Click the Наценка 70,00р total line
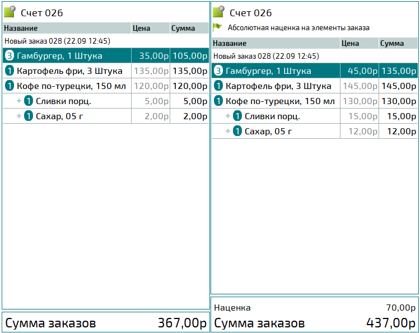Image resolution: width=420 pixels, height=333 pixels. click(x=315, y=308)
